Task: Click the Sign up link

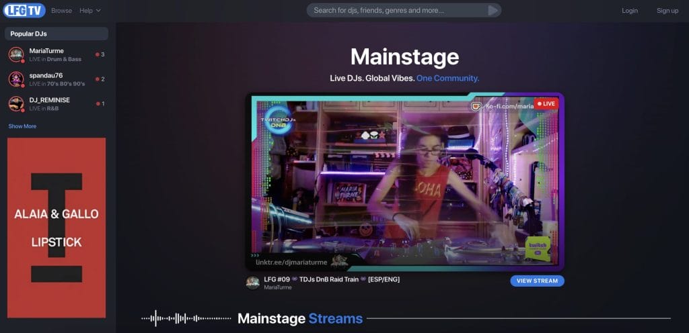Action: pos(667,11)
